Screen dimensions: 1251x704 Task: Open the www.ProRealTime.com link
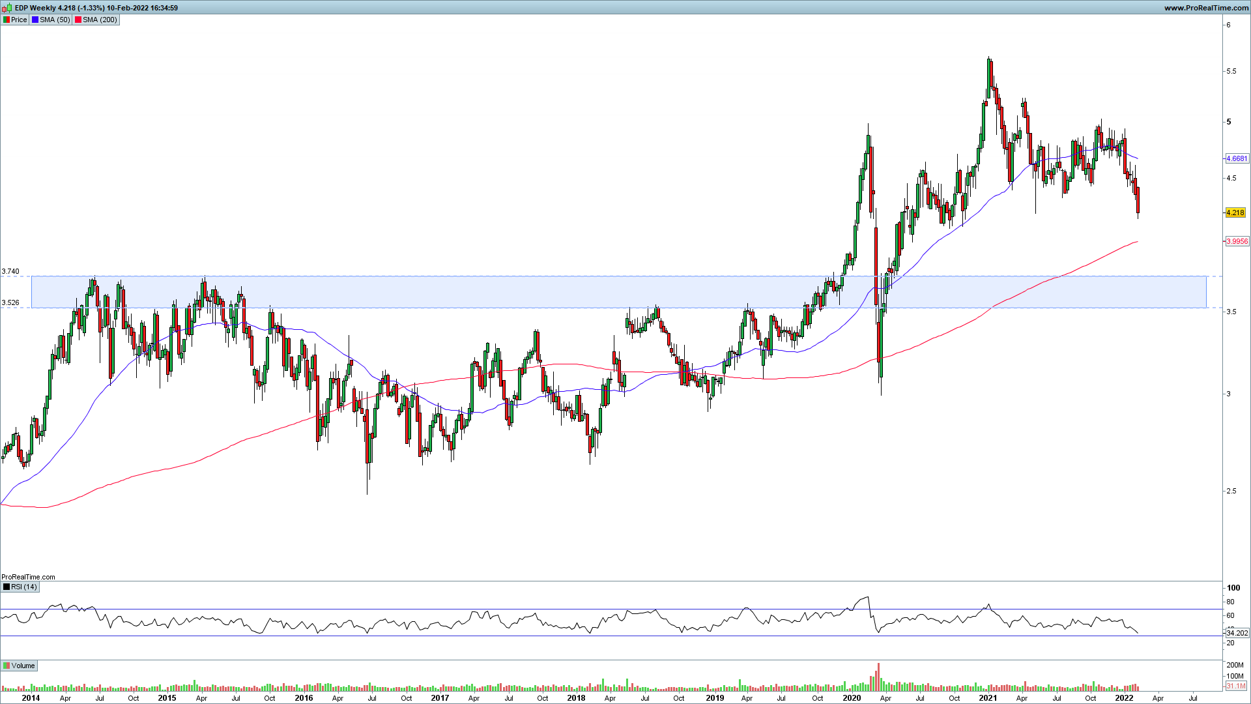1205,8
